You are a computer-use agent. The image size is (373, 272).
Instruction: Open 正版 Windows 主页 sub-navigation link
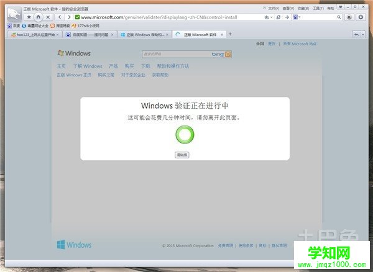[x=74, y=75]
